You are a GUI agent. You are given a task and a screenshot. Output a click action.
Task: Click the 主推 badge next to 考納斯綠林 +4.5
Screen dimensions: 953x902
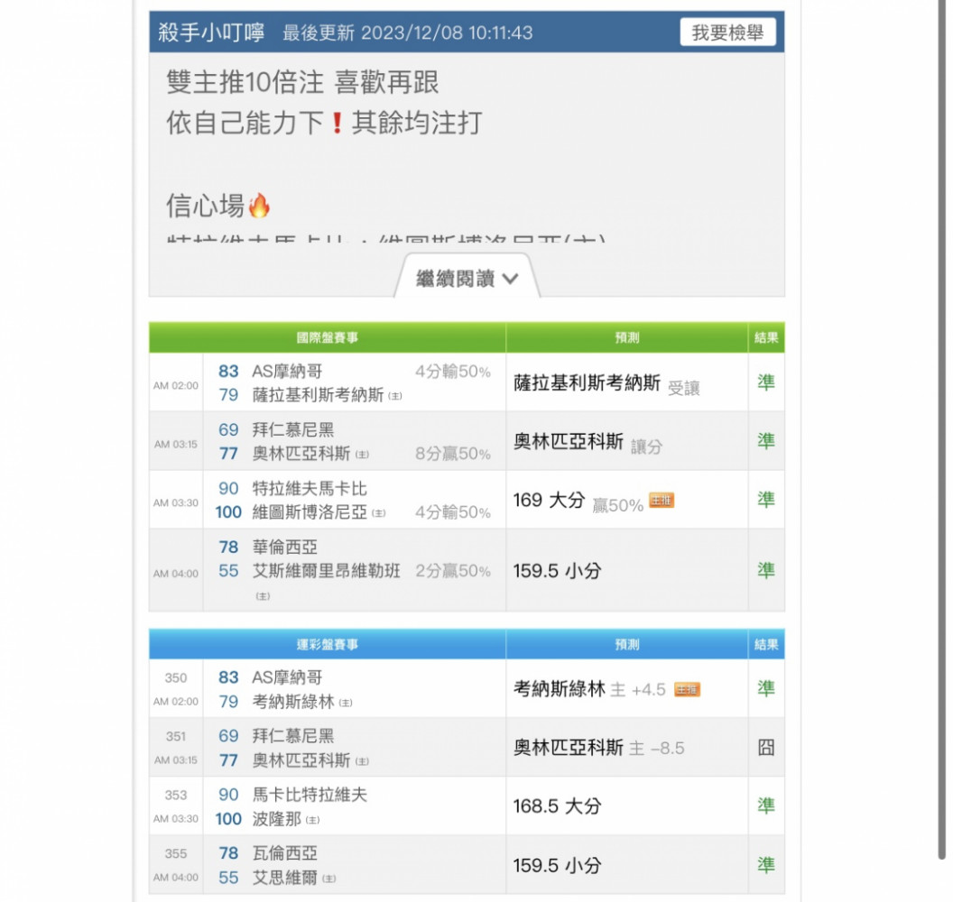click(688, 689)
